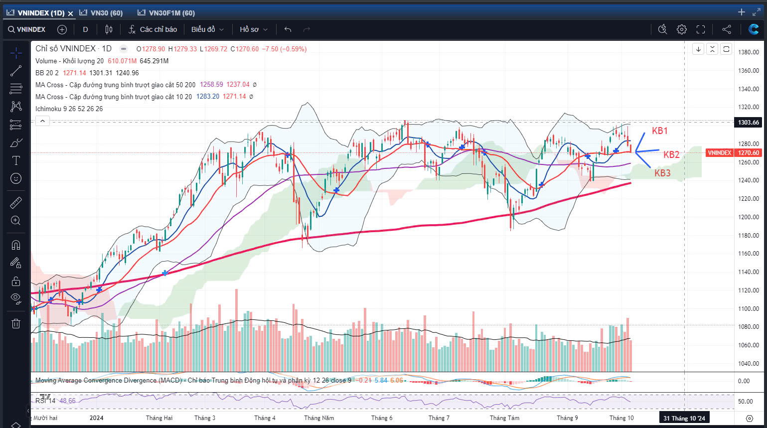Screen dimensions: 767x428
Task: Select the text annotation tool
Action: (x=16, y=160)
